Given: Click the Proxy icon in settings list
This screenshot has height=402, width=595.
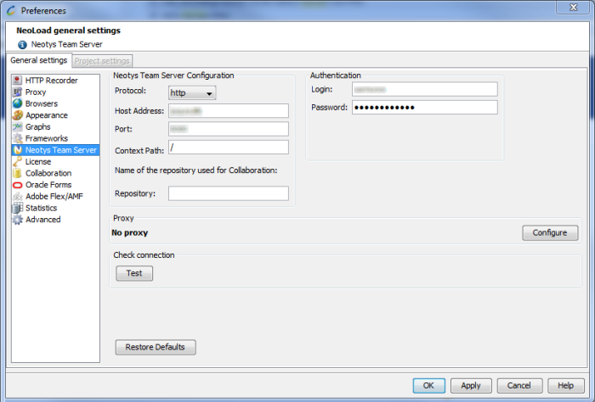Looking at the screenshot, I should pyautogui.click(x=17, y=92).
